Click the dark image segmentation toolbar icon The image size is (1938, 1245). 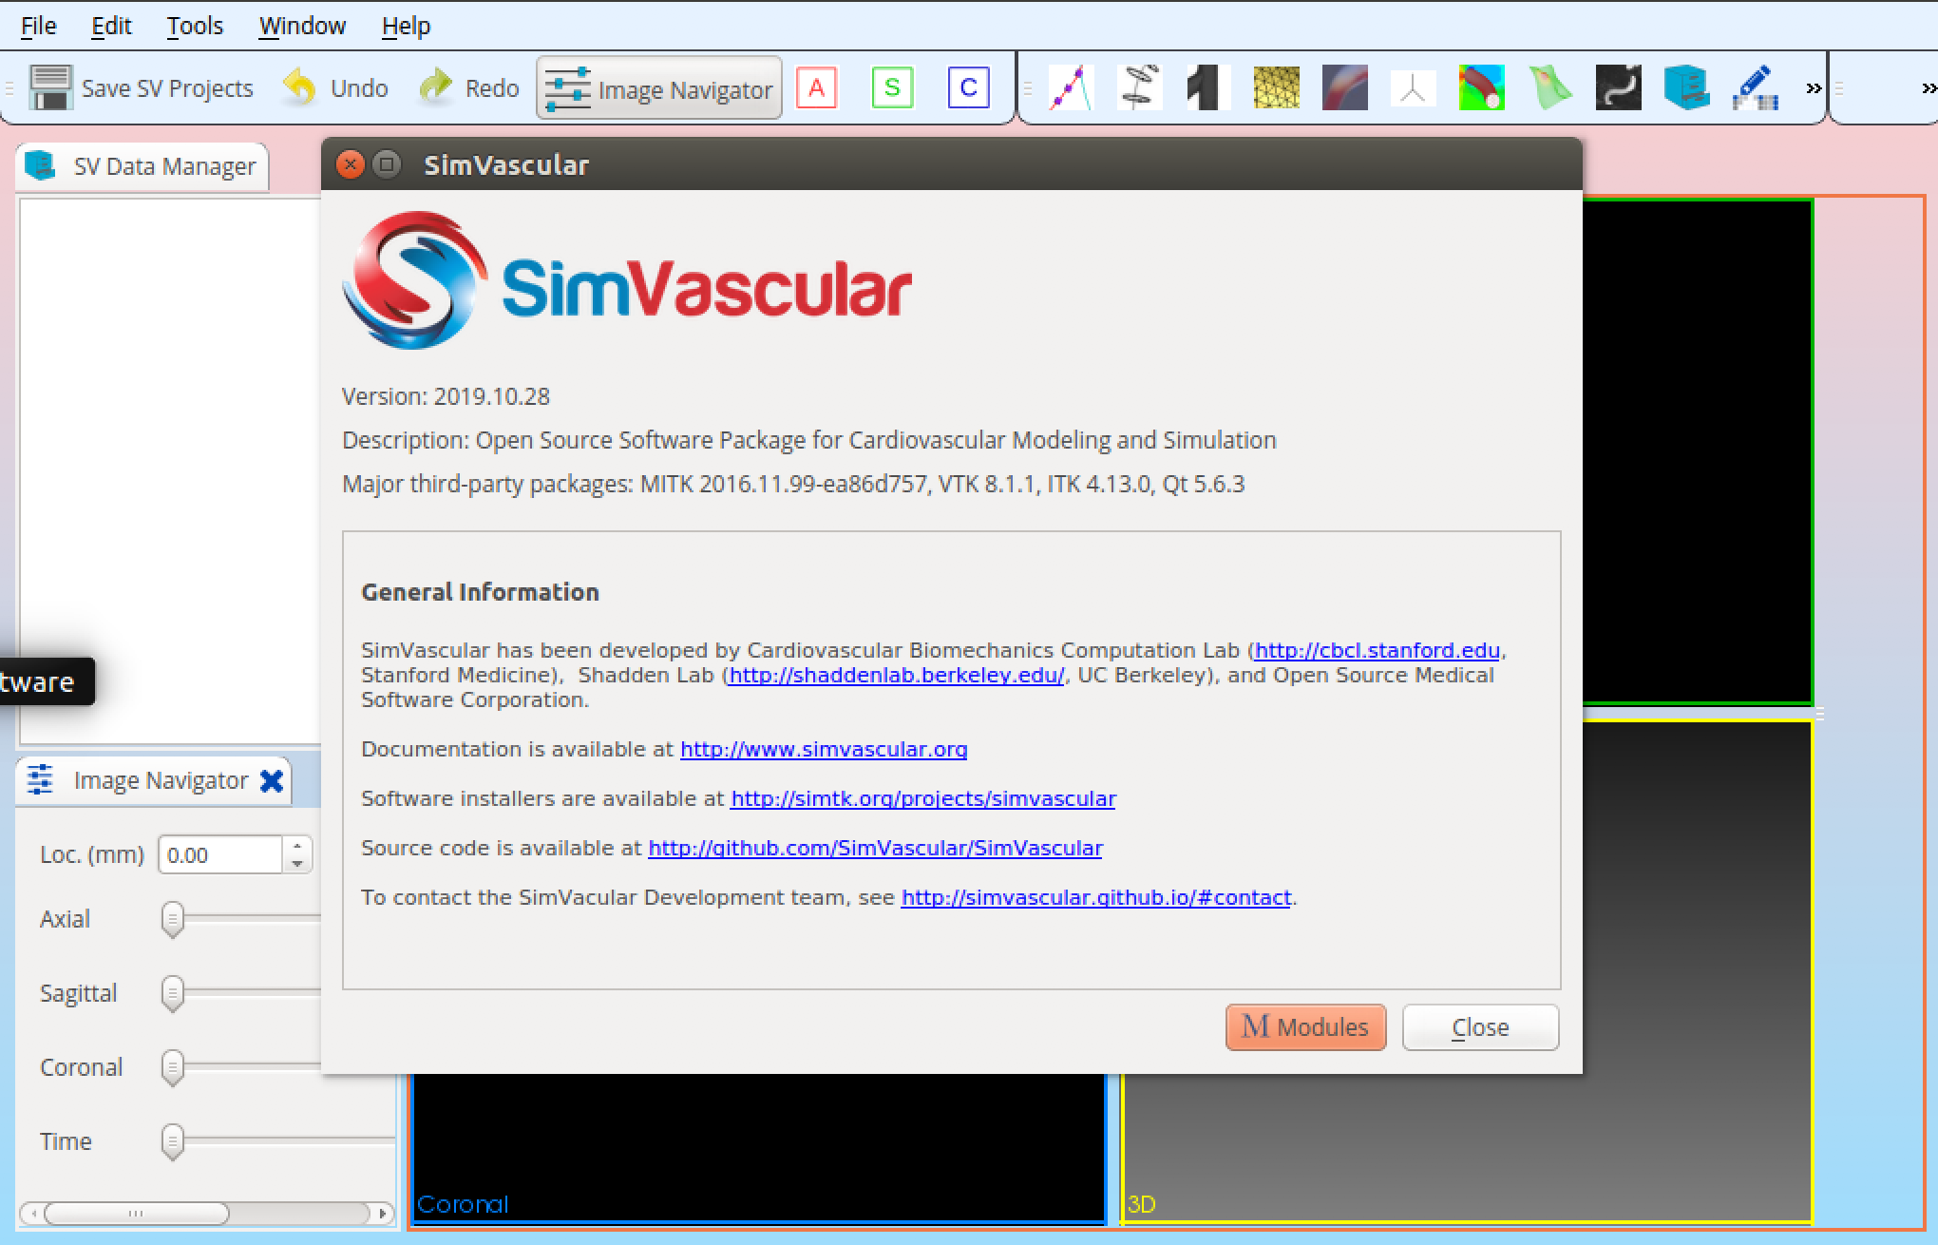coord(1618,88)
